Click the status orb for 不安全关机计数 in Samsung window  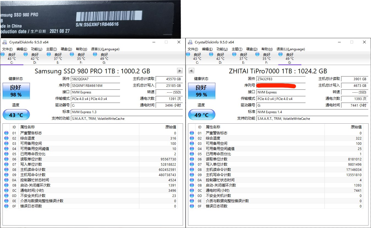tap(6, 196)
